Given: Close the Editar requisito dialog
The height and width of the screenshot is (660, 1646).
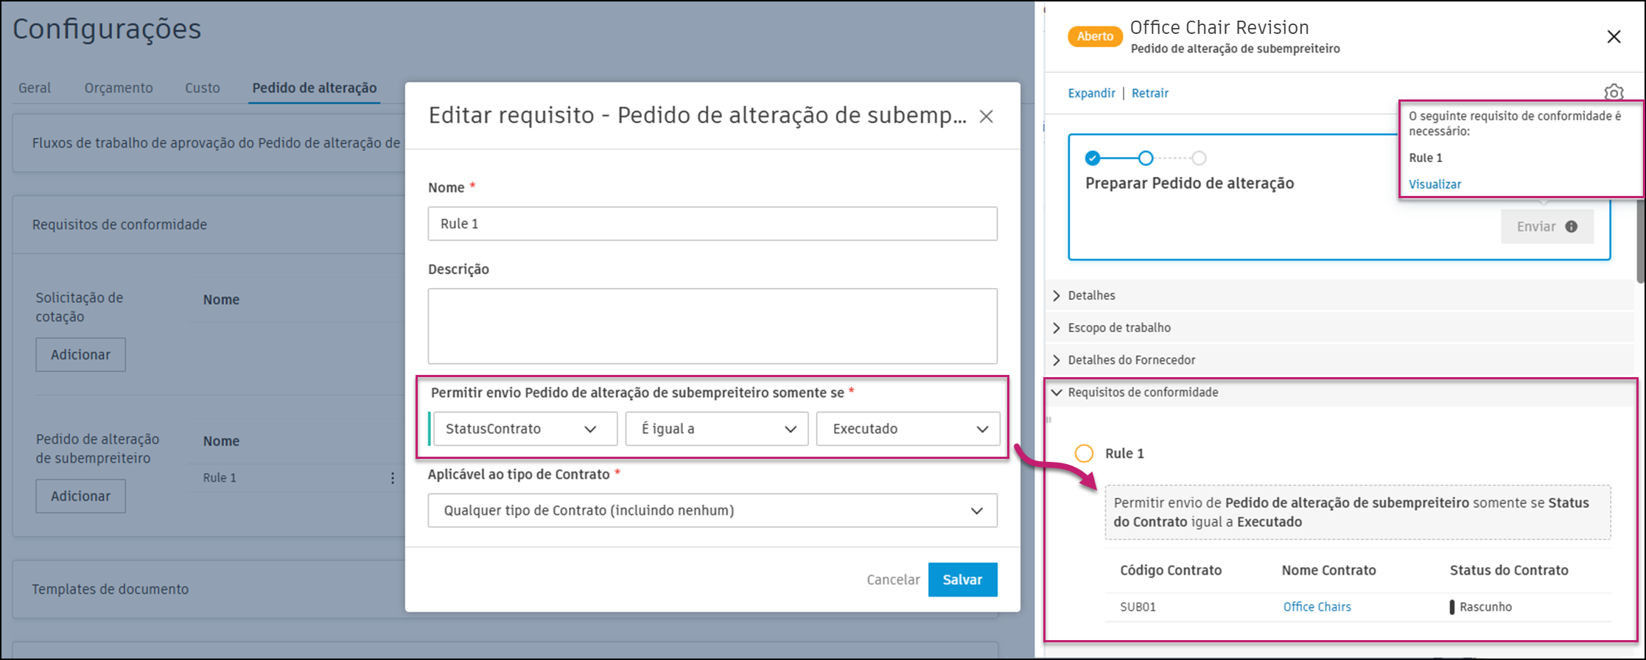Looking at the screenshot, I should pyautogui.click(x=986, y=116).
